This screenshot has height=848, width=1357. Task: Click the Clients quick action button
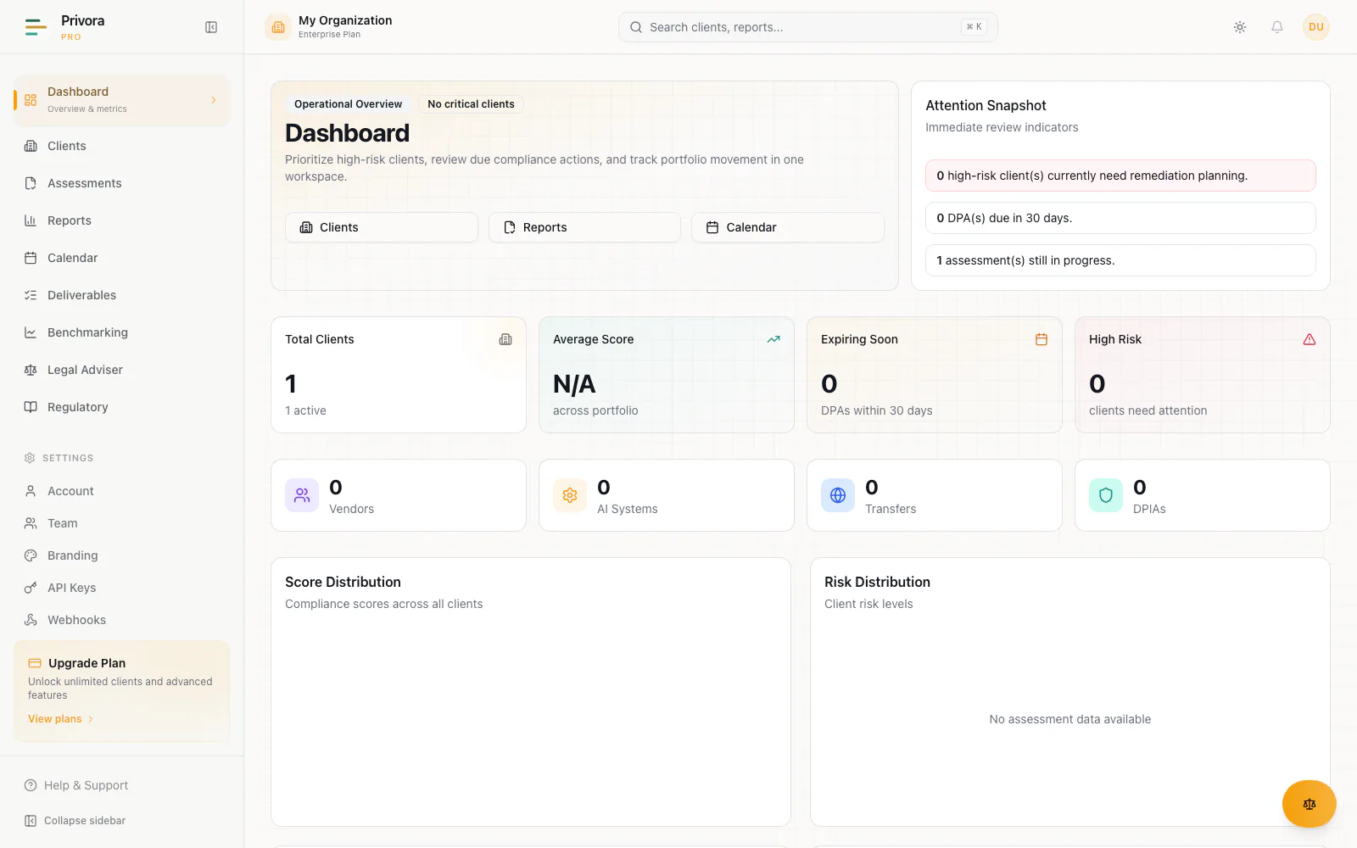[x=382, y=227]
